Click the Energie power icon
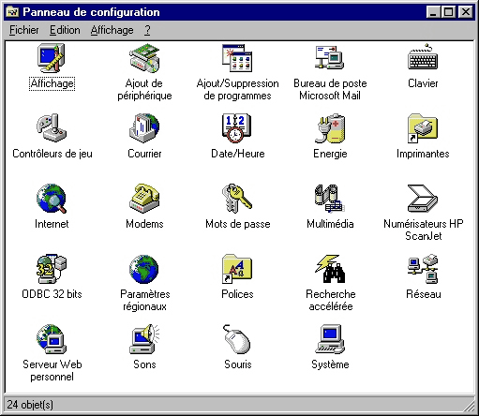The width and height of the screenshot is (479, 416). point(330,128)
